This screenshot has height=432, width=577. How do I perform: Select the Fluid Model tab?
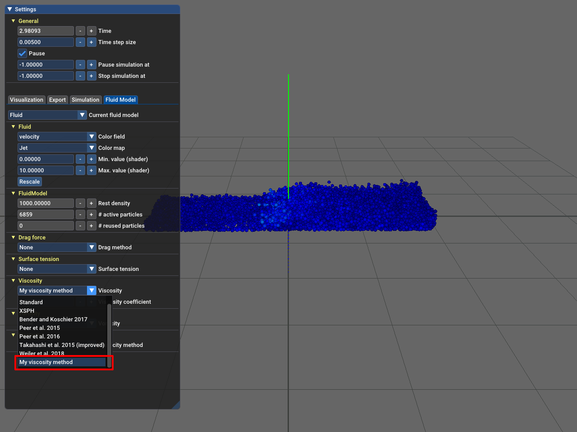coord(120,100)
